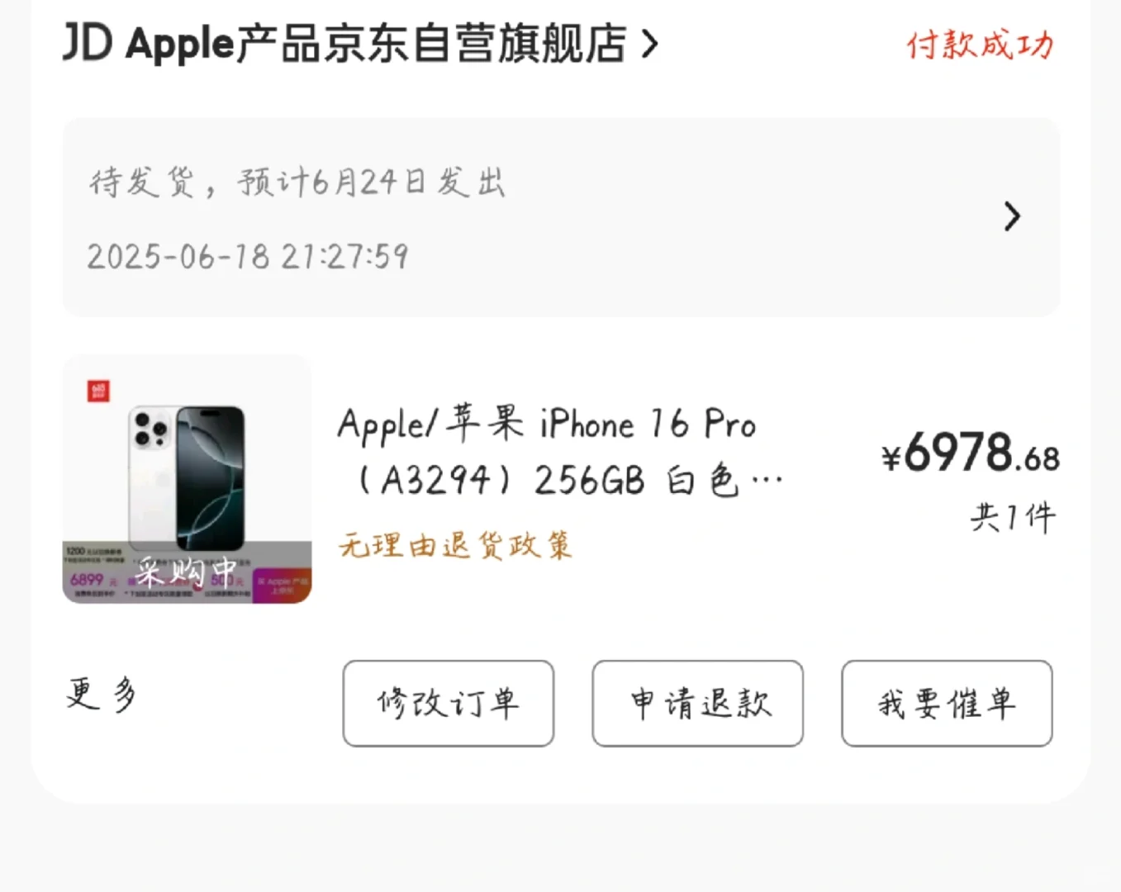The height and width of the screenshot is (892, 1121).
Task: Open the 更多 options menu
Action: pos(102,694)
